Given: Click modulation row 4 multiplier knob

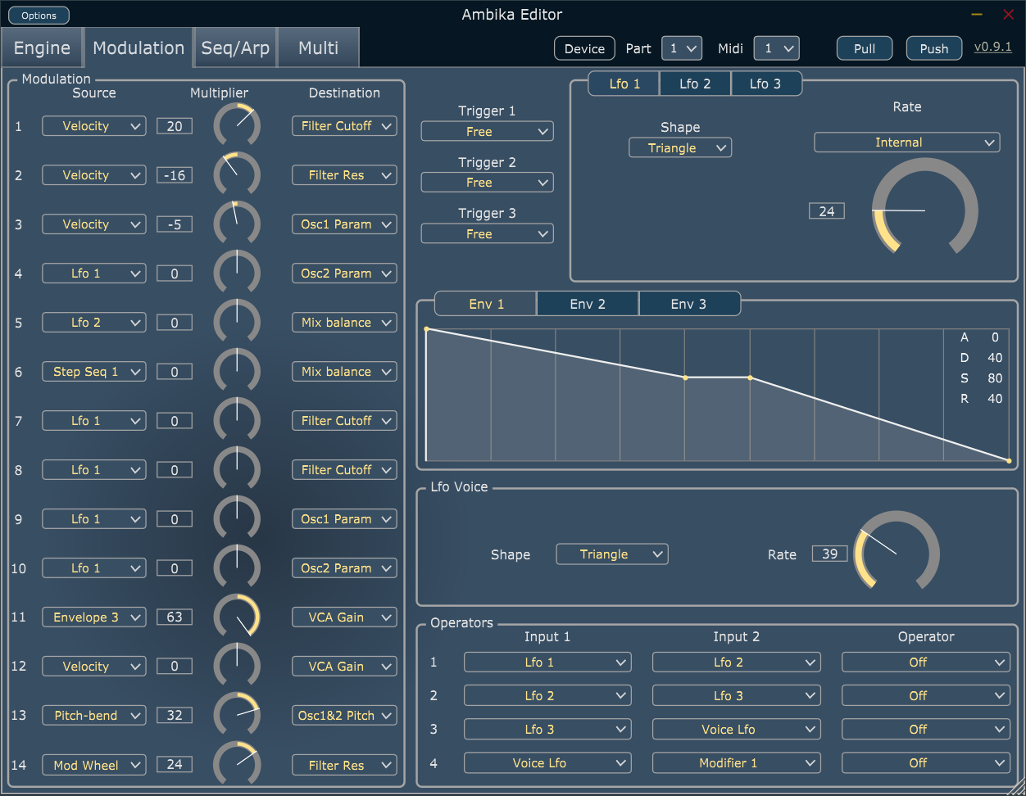Looking at the screenshot, I should (237, 274).
